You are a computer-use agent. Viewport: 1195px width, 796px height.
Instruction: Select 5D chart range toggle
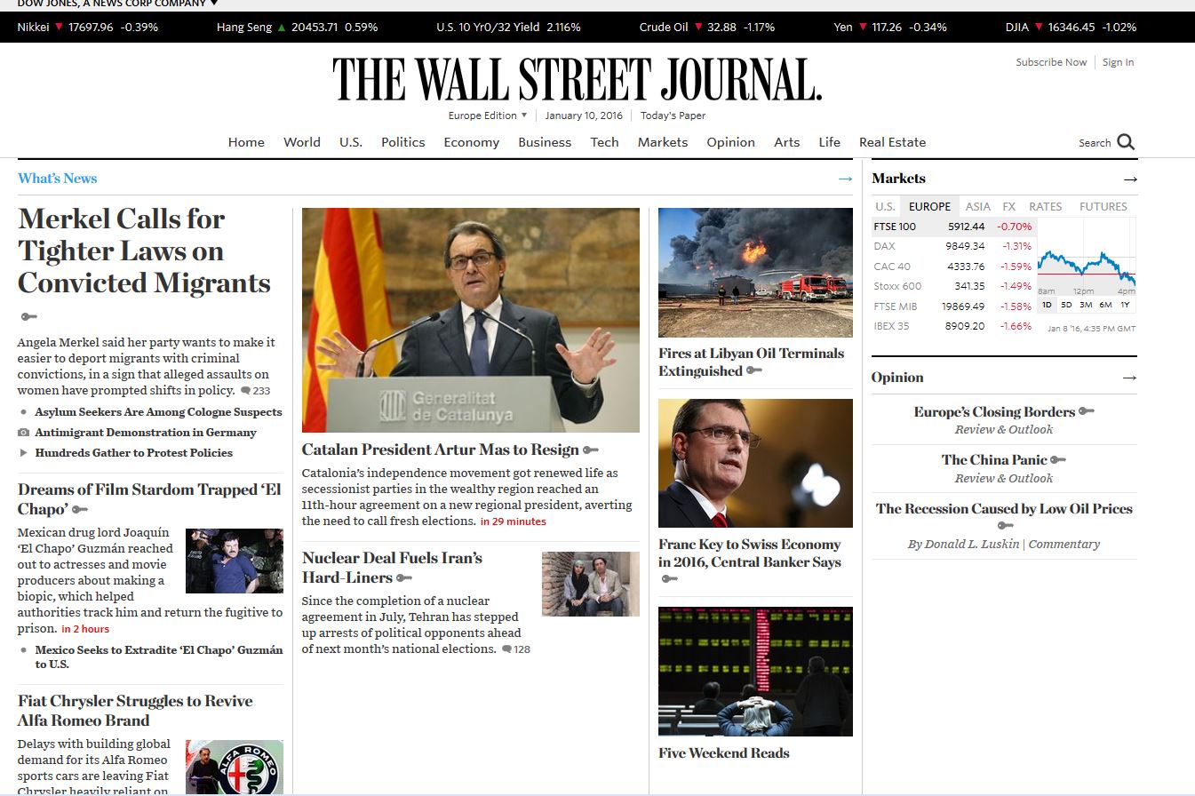(1065, 305)
